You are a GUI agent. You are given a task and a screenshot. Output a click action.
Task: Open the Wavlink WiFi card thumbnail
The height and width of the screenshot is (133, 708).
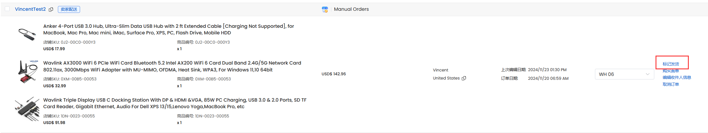(28, 72)
